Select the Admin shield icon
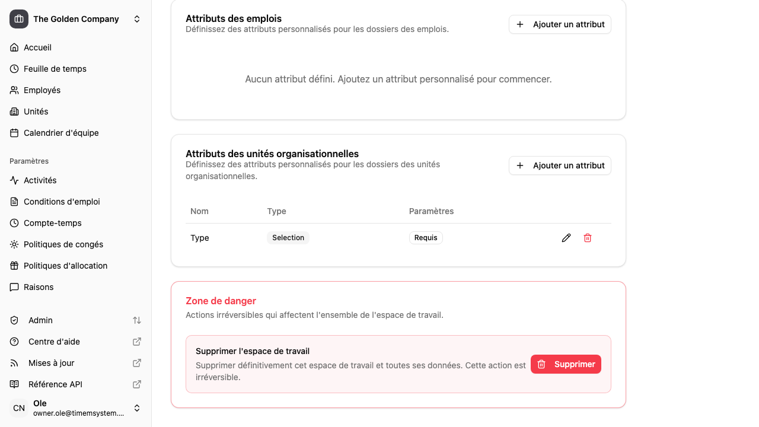The width and height of the screenshot is (759, 427). [x=14, y=320]
